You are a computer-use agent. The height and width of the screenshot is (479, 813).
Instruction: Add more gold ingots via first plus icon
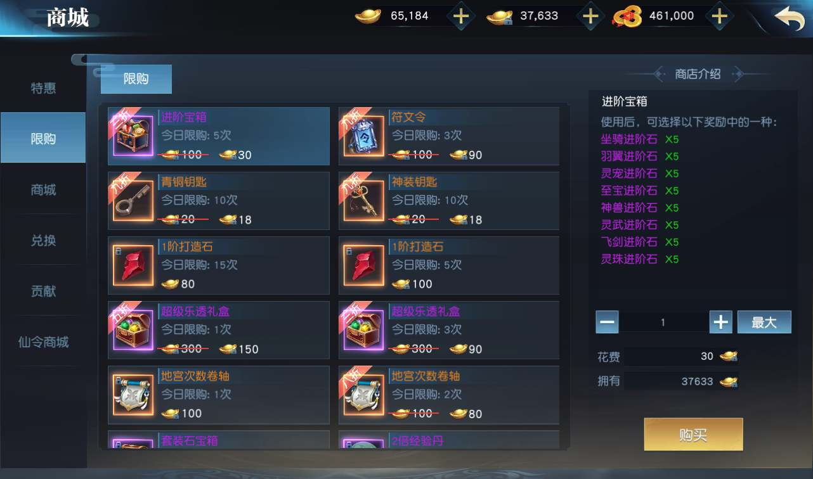pyautogui.click(x=461, y=16)
